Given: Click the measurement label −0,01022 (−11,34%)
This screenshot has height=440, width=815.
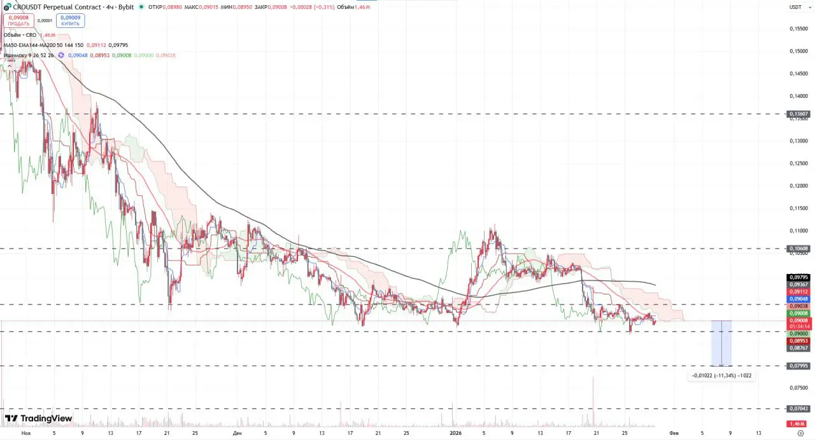Looking at the screenshot, I should click(x=721, y=375).
